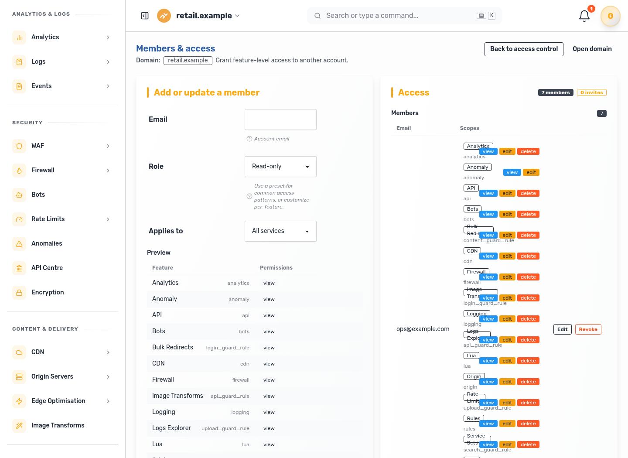
Task: Expand the Logs menu chevron
Action: 108,62
